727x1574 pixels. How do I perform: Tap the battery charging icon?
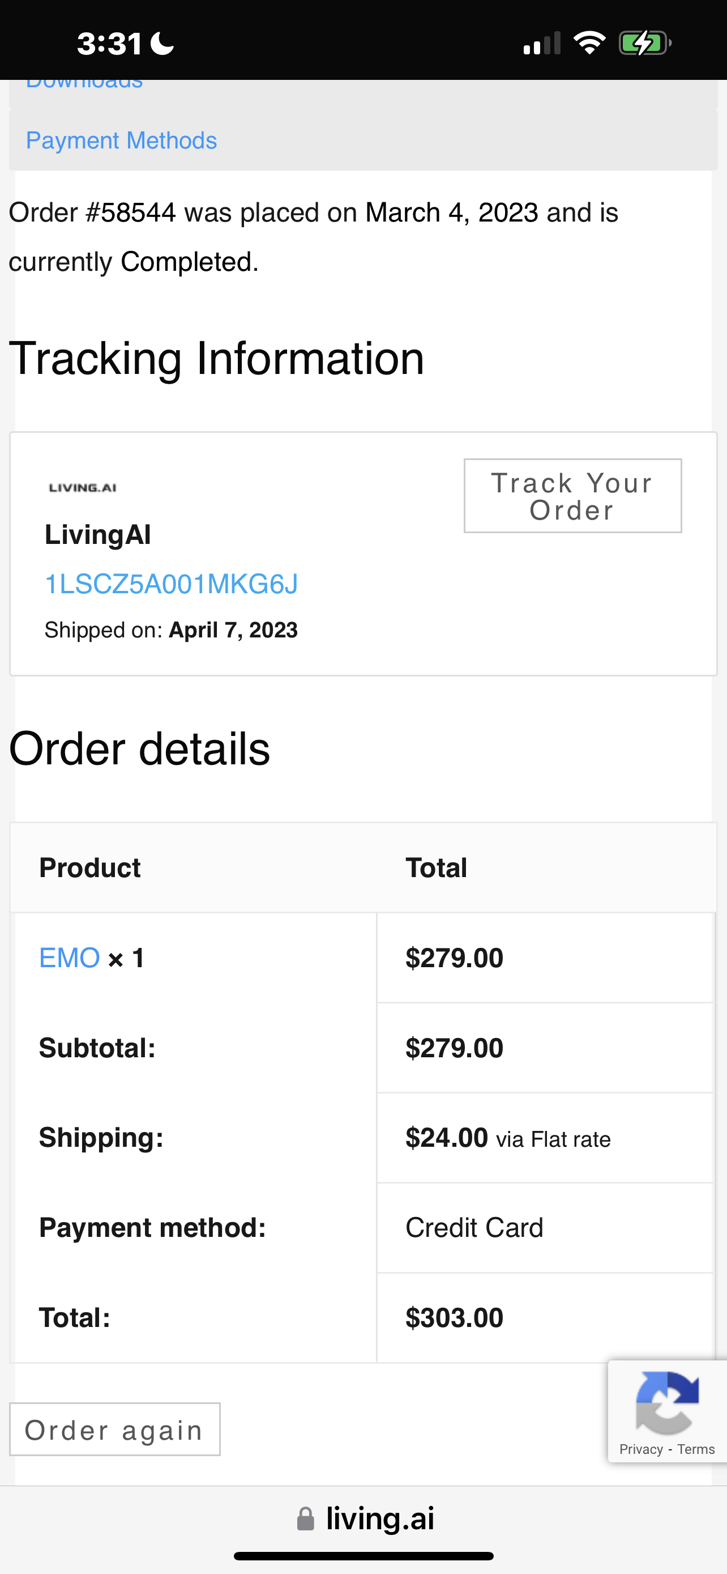pos(645,44)
